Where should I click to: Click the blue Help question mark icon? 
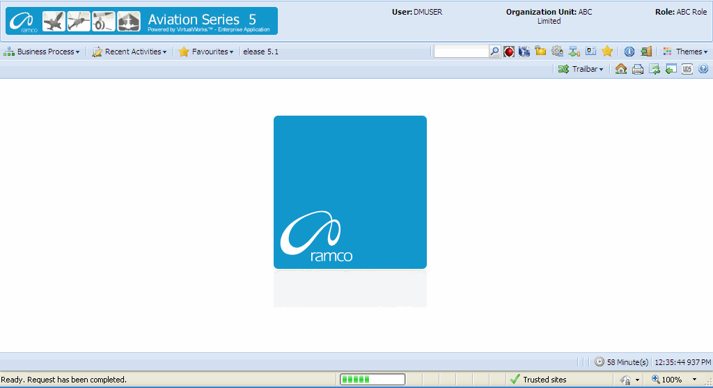(x=703, y=69)
